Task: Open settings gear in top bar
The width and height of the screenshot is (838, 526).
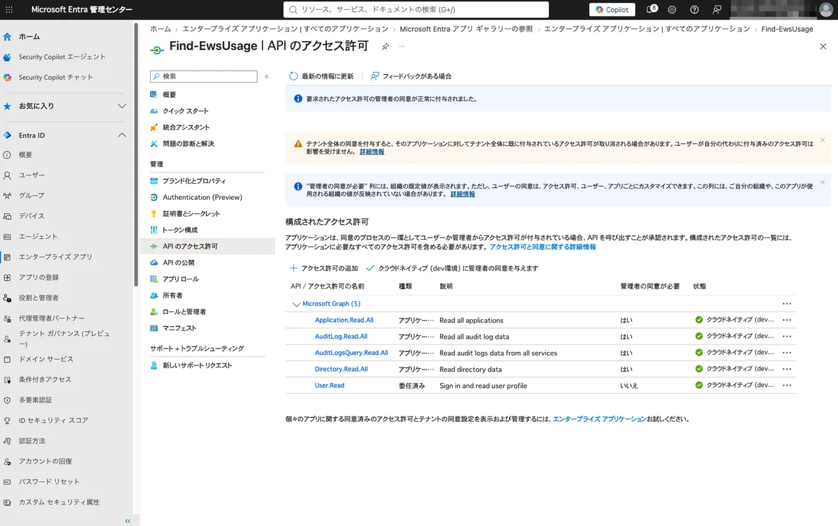Action: 672,10
